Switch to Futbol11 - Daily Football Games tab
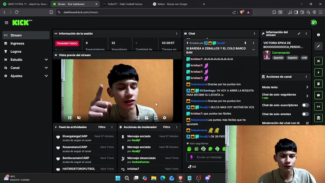Screen dimensions: 325x183 tap(125, 4)
